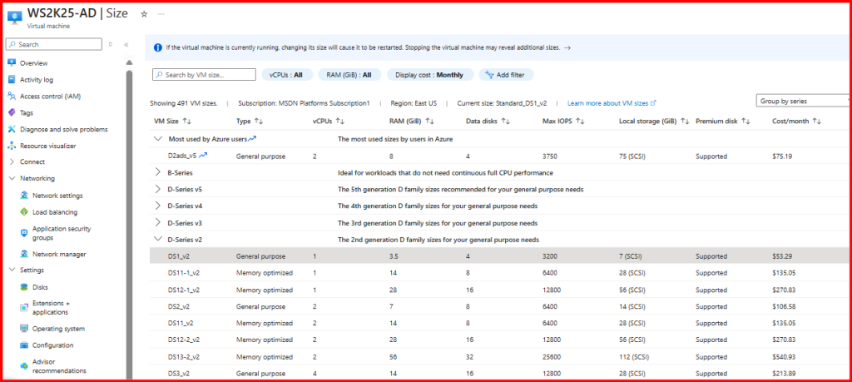852x382 pixels.
Task: Favorite the page with star icon
Action: (144, 14)
